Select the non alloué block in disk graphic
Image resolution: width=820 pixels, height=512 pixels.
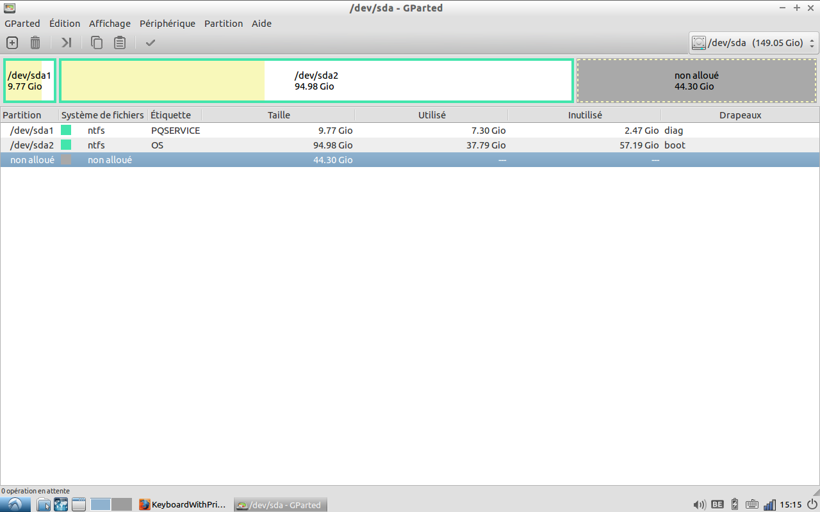(x=696, y=81)
